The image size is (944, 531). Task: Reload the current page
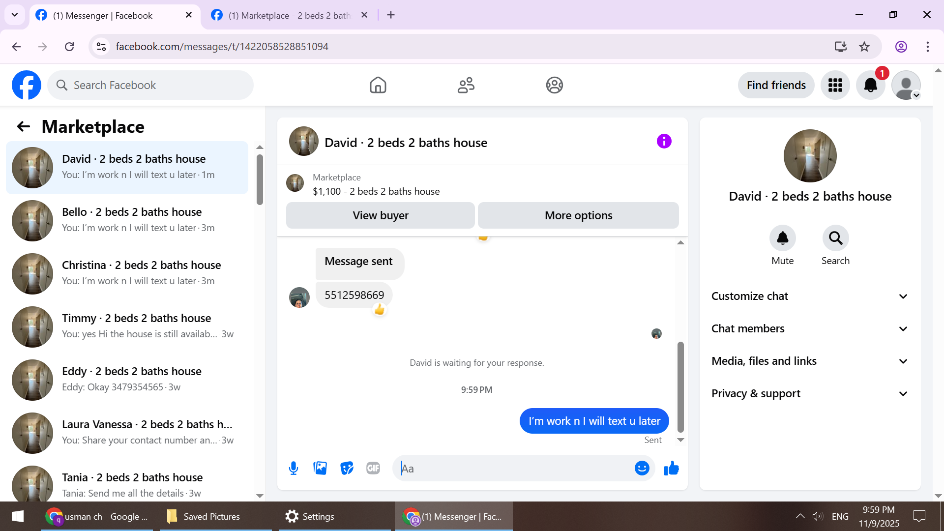coord(69,47)
